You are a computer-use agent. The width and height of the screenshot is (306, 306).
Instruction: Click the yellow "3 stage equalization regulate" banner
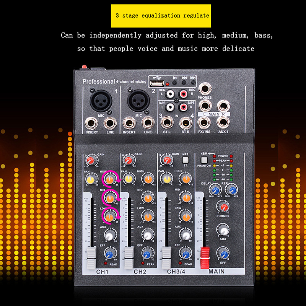pos(161,16)
